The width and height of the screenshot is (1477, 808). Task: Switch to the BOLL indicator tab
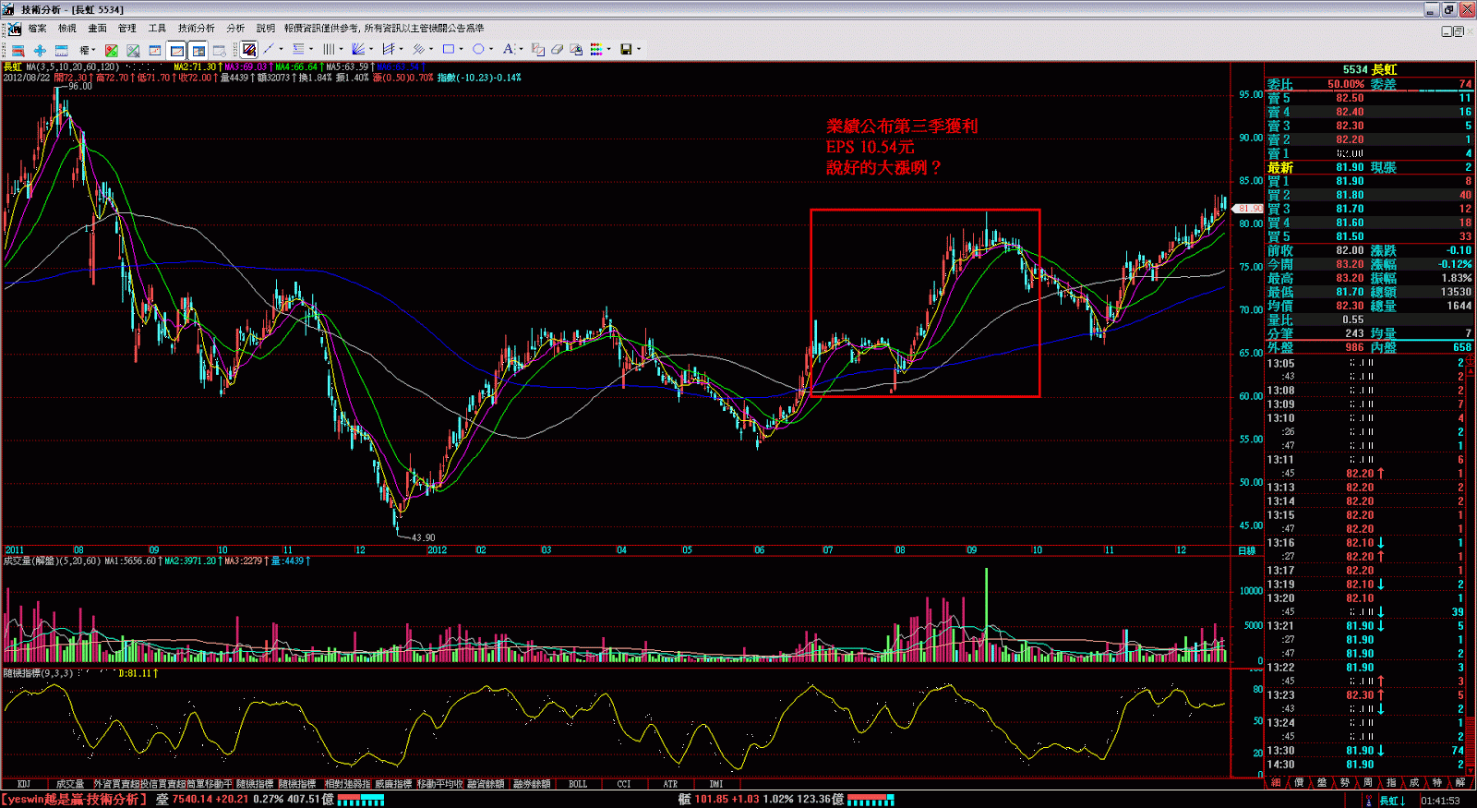coord(578,784)
